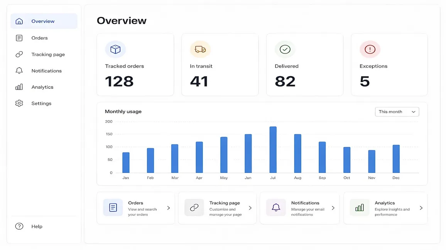Click the Jun bar in the chart
The image size is (446, 250).
[x=248, y=153]
